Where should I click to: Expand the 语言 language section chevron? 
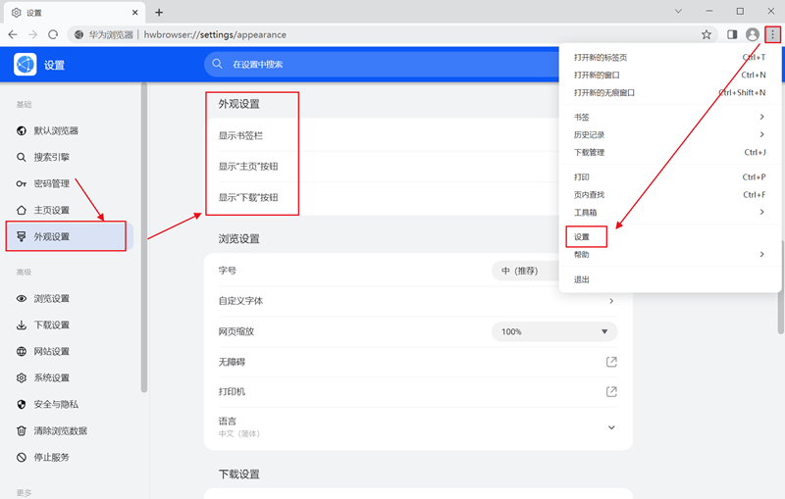pos(611,426)
